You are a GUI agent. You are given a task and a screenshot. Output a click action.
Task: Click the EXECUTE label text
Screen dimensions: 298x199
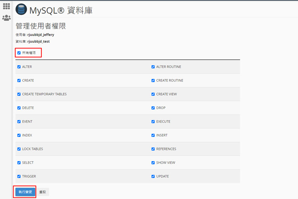pos(163,121)
